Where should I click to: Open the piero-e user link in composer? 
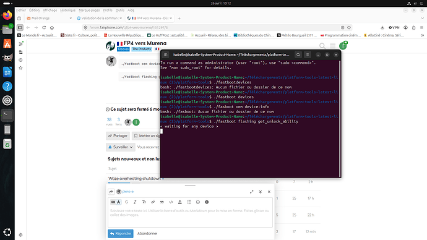pos(128,192)
